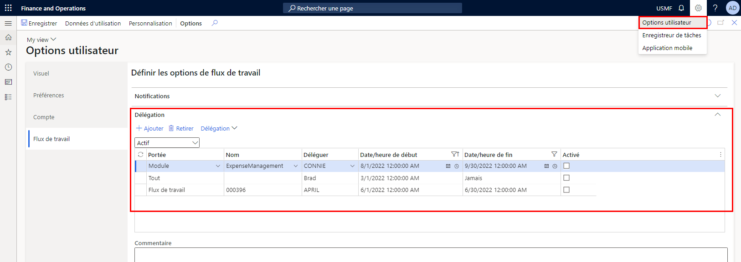Click the 3/1/2022 12:00:00 AM cell
Image resolution: width=741 pixels, height=262 pixels.
coord(410,178)
